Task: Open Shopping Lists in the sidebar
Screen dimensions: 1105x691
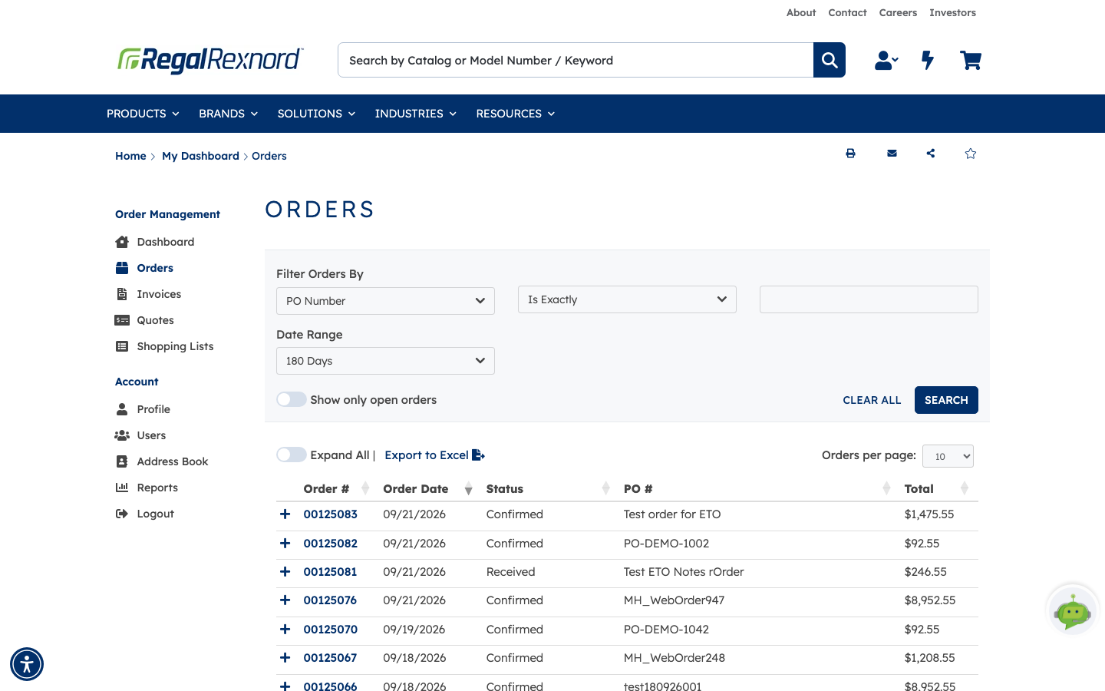Action: (175, 346)
